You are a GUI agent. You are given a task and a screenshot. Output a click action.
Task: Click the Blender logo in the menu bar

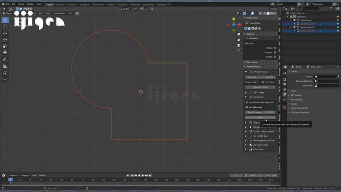3,4
